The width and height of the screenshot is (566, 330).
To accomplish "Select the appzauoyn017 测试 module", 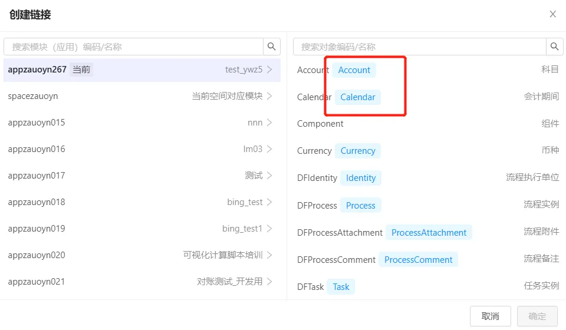I will point(140,176).
